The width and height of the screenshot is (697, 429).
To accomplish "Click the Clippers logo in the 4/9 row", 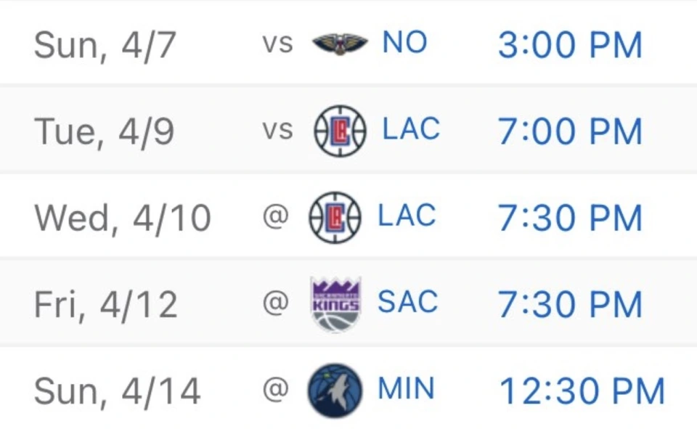I will point(340,131).
